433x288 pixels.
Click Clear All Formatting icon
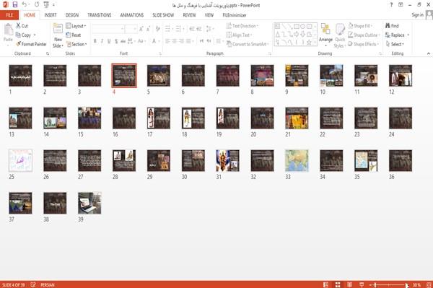coord(157,29)
